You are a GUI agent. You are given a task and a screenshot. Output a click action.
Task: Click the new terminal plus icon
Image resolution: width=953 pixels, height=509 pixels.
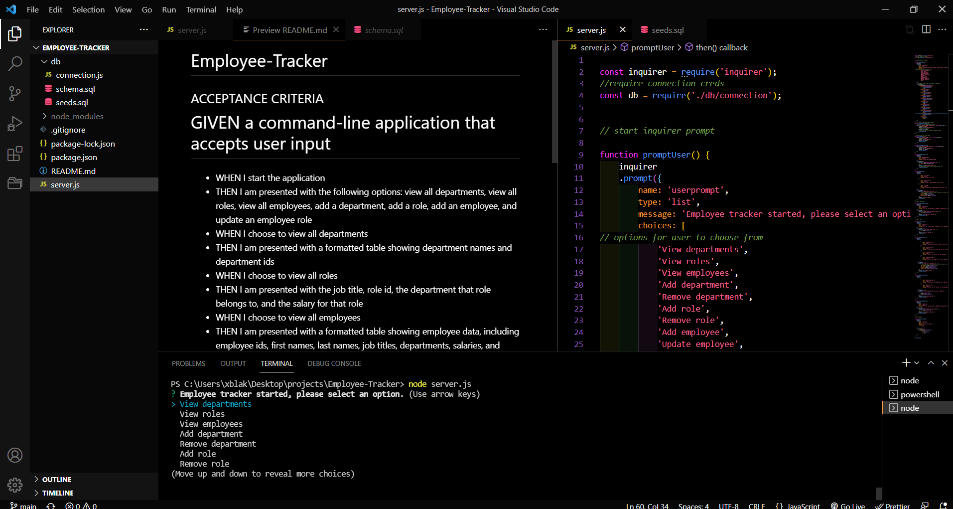[906, 363]
